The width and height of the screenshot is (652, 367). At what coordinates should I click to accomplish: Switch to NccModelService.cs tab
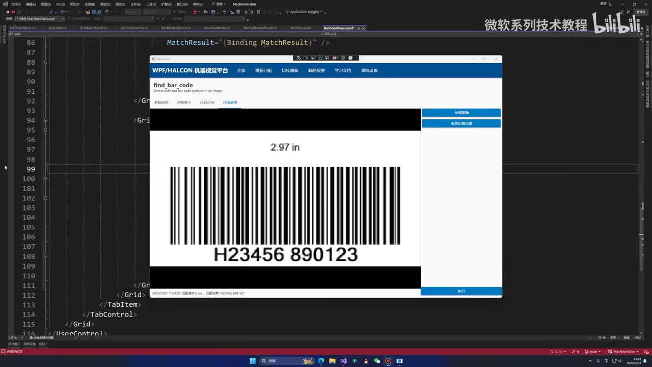pyautogui.click(x=176, y=28)
